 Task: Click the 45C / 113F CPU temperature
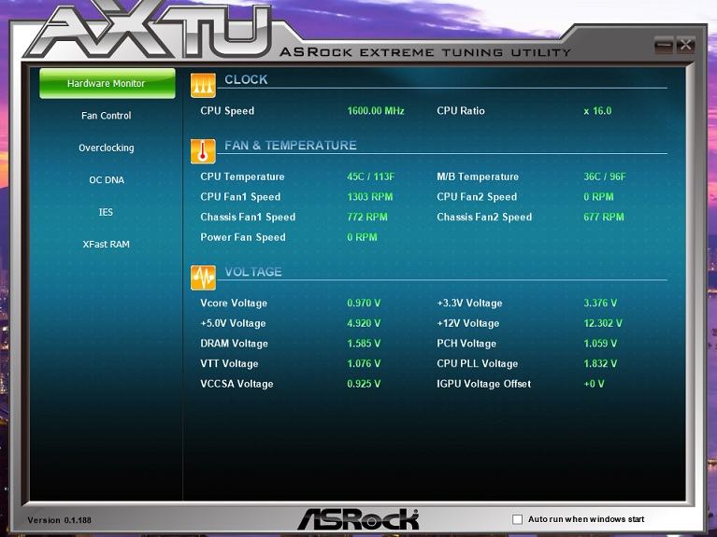[x=370, y=177]
